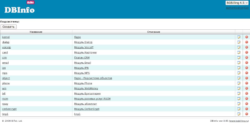Image resolution: width=250 pixels, height=125 pixels.
Task: Open the email subsystem name link
Action: click(6, 63)
